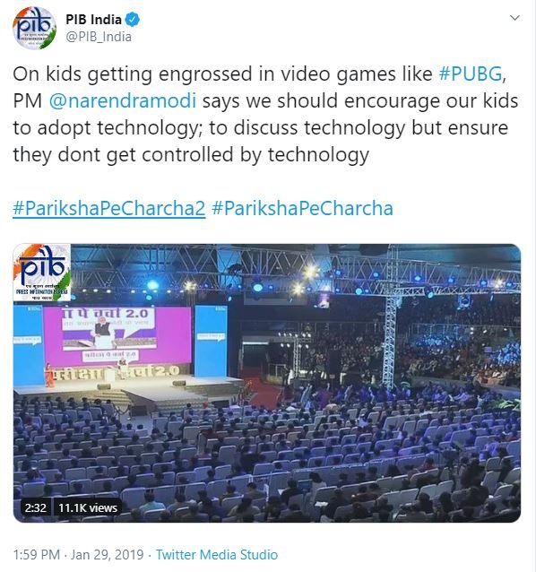Visit the @narendramodi mention
The height and width of the screenshot is (572, 536).
123,100
